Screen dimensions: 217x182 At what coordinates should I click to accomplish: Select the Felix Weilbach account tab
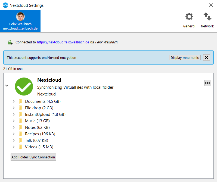point(20,21)
